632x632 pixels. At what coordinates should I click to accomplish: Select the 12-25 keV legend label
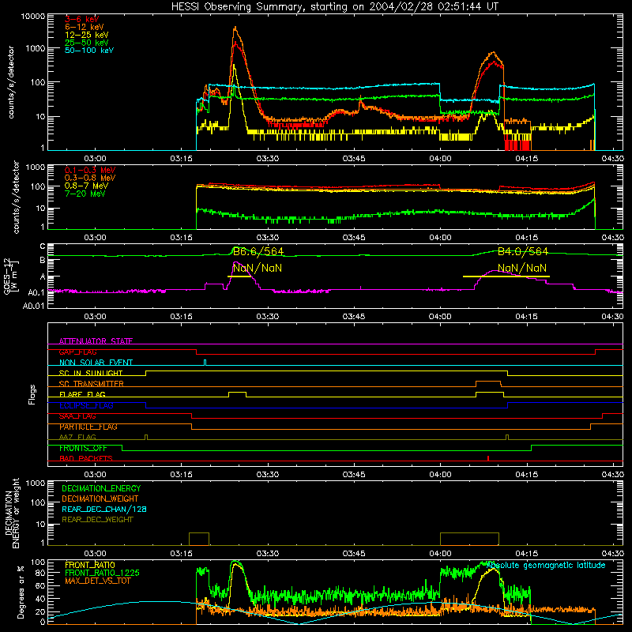[x=87, y=35]
